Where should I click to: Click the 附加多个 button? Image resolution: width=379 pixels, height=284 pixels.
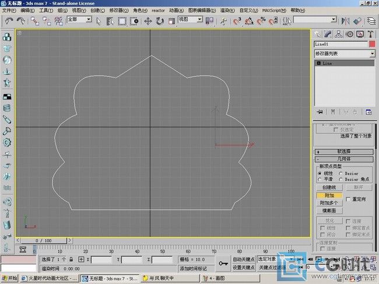pos(329,203)
